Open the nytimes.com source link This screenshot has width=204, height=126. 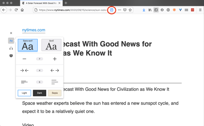[x=34, y=30]
